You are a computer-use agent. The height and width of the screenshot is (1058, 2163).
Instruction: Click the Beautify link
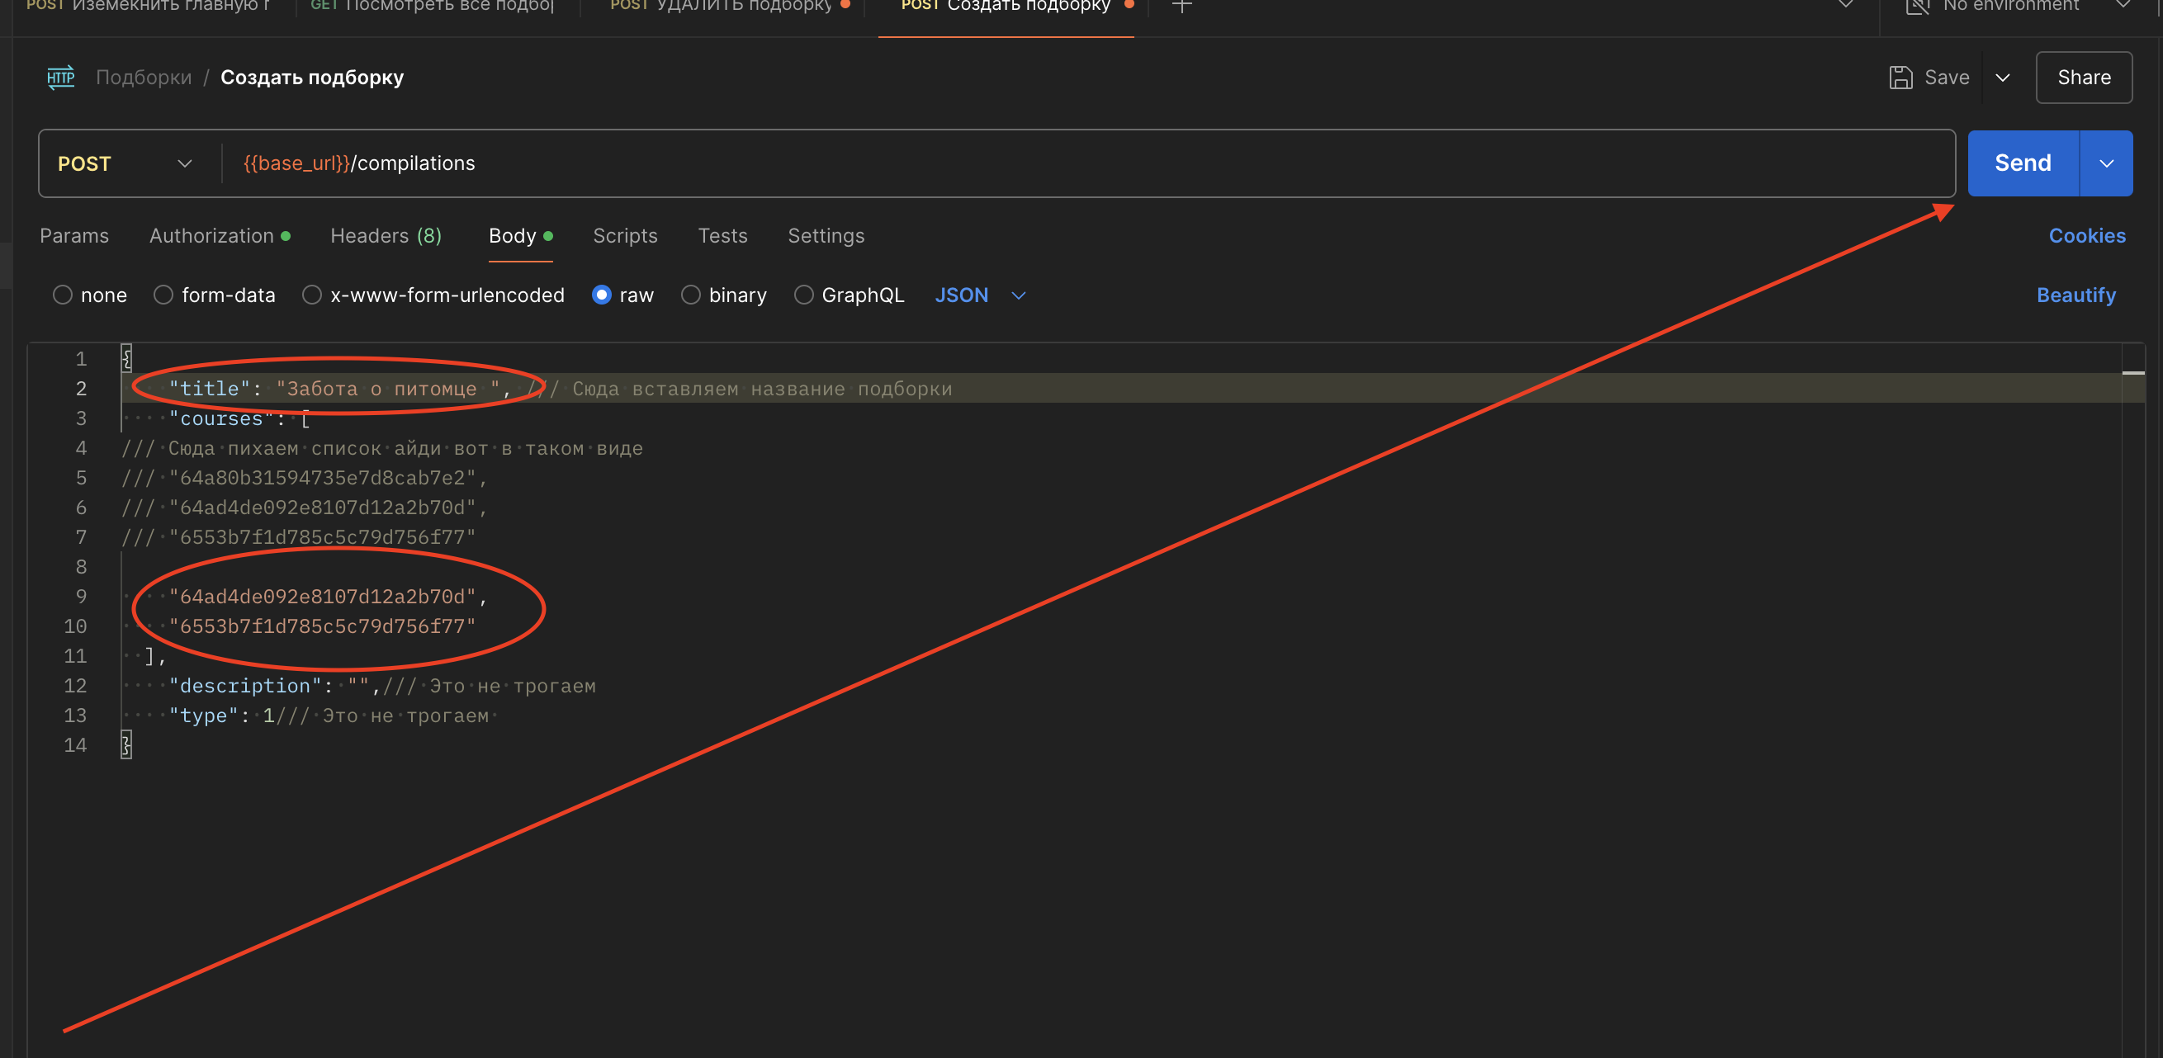(2075, 295)
